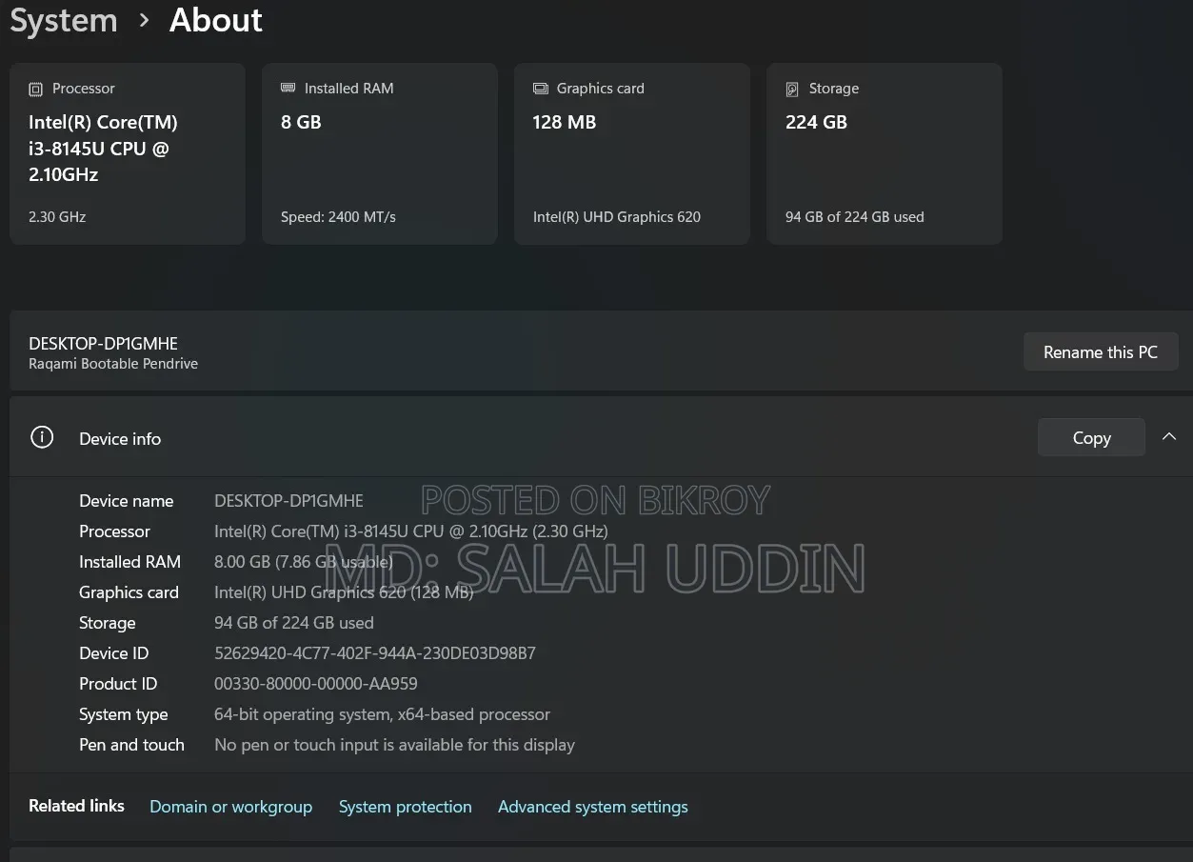Collapse the Device info section chevron
The image size is (1193, 862).
(x=1169, y=437)
